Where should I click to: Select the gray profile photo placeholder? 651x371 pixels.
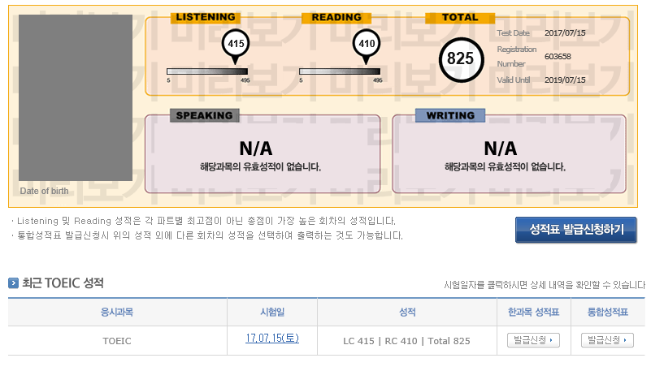coord(76,97)
